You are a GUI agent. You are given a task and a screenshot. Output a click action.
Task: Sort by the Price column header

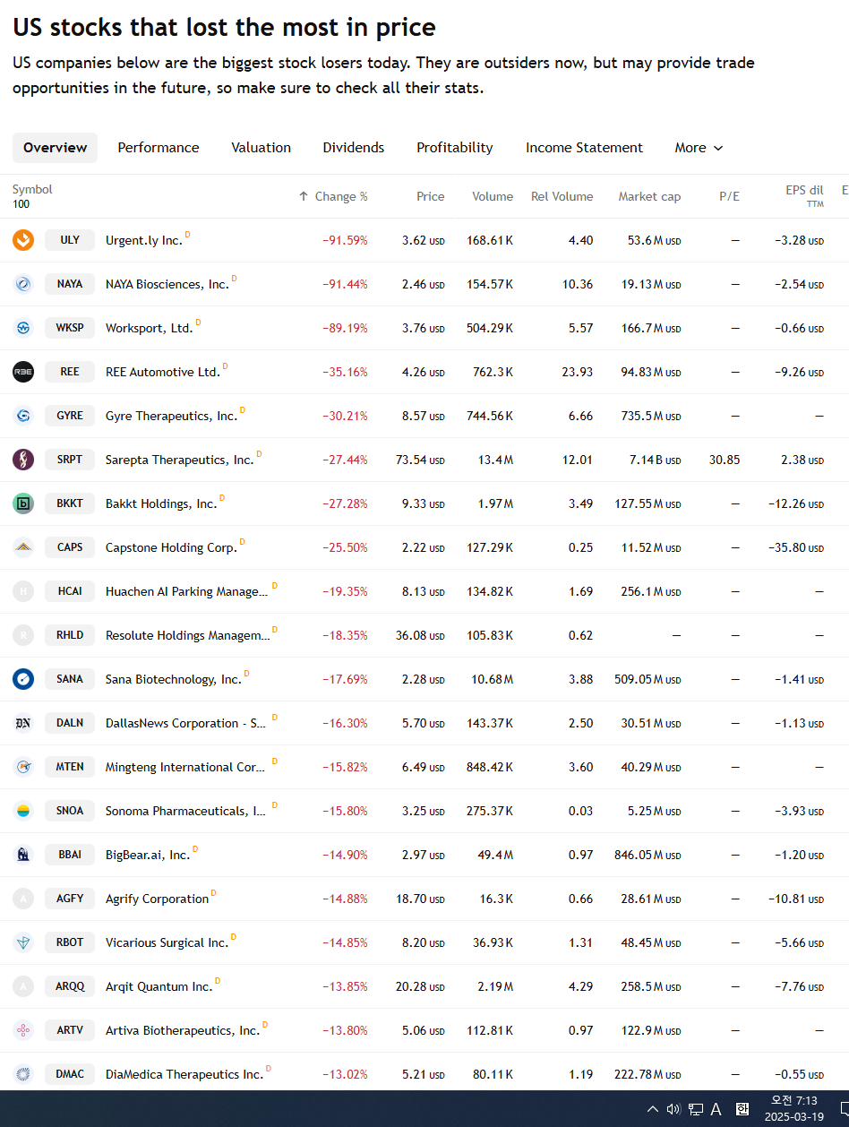[x=430, y=196]
